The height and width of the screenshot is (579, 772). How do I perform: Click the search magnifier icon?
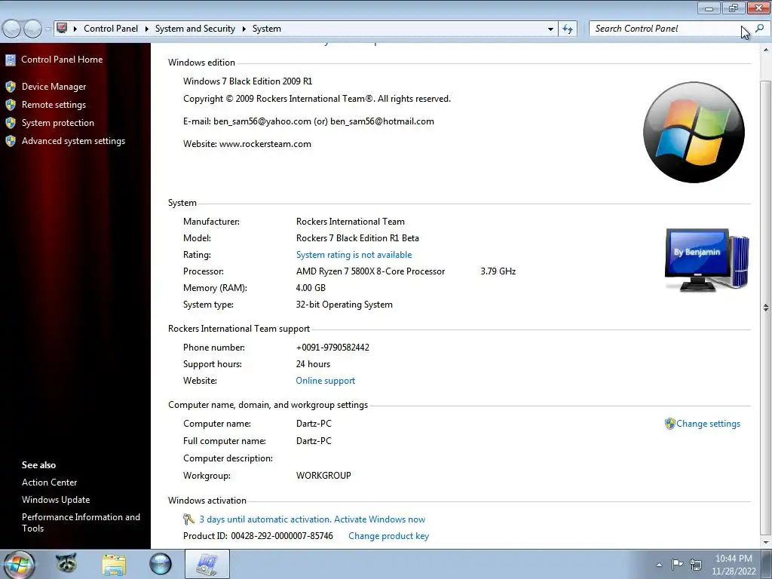760,29
